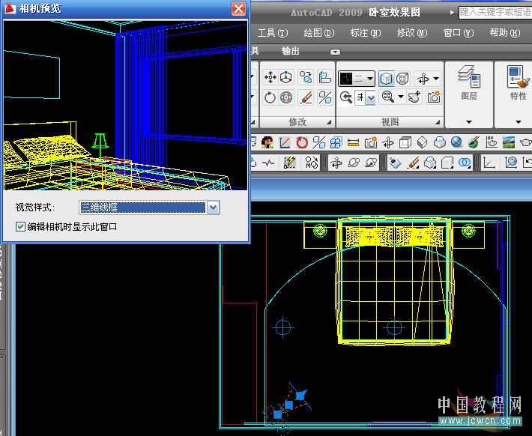This screenshot has height=436, width=532.
Task: Select the Match Properties paintbrush icon
Action: click(x=306, y=97)
